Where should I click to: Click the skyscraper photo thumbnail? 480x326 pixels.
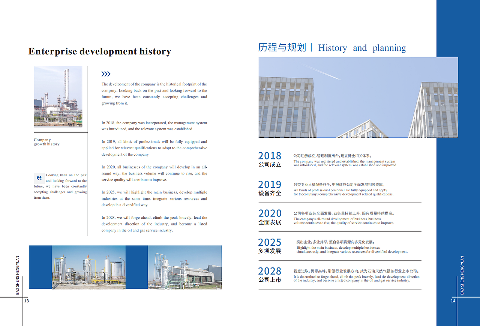[x=358, y=97]
